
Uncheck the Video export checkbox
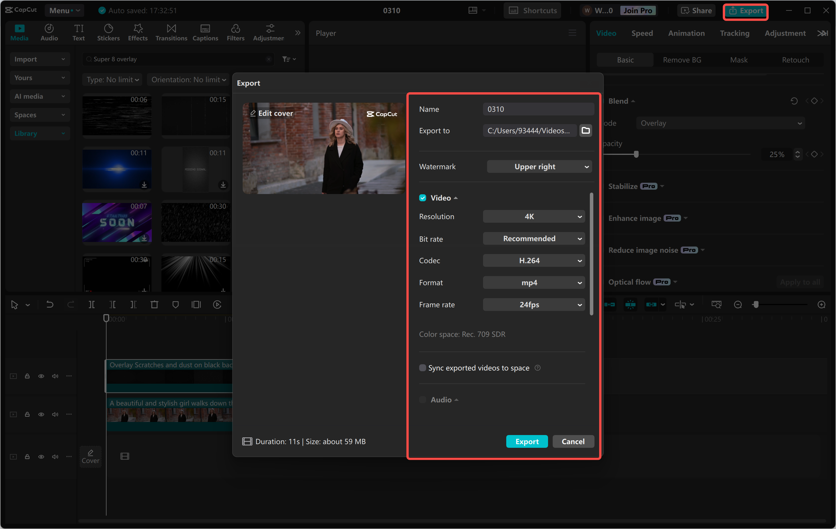(423, 198)
